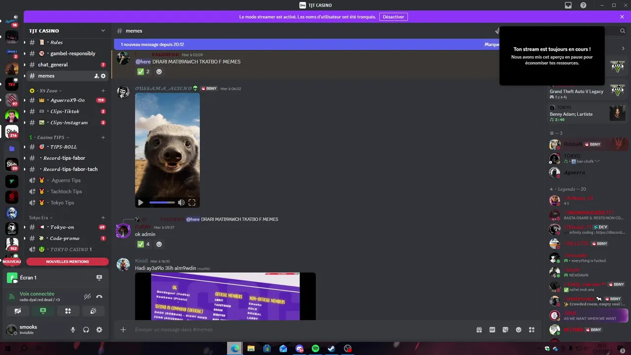Play the honey badger video
This screenshot has height=355, width=631.
click(141, 203)
